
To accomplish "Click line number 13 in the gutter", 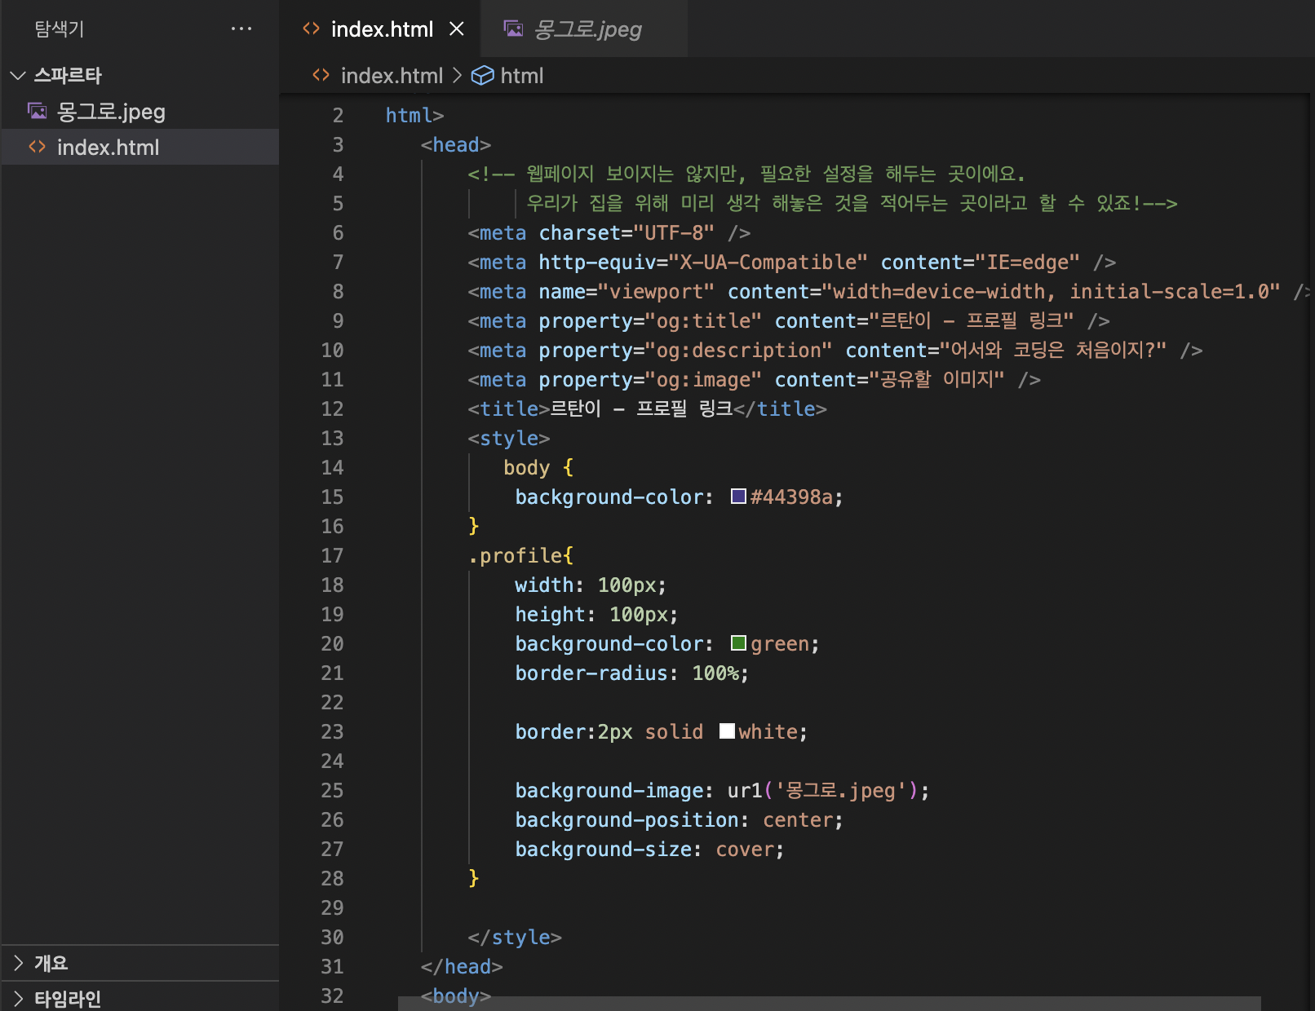I will (x=332, y=439).
